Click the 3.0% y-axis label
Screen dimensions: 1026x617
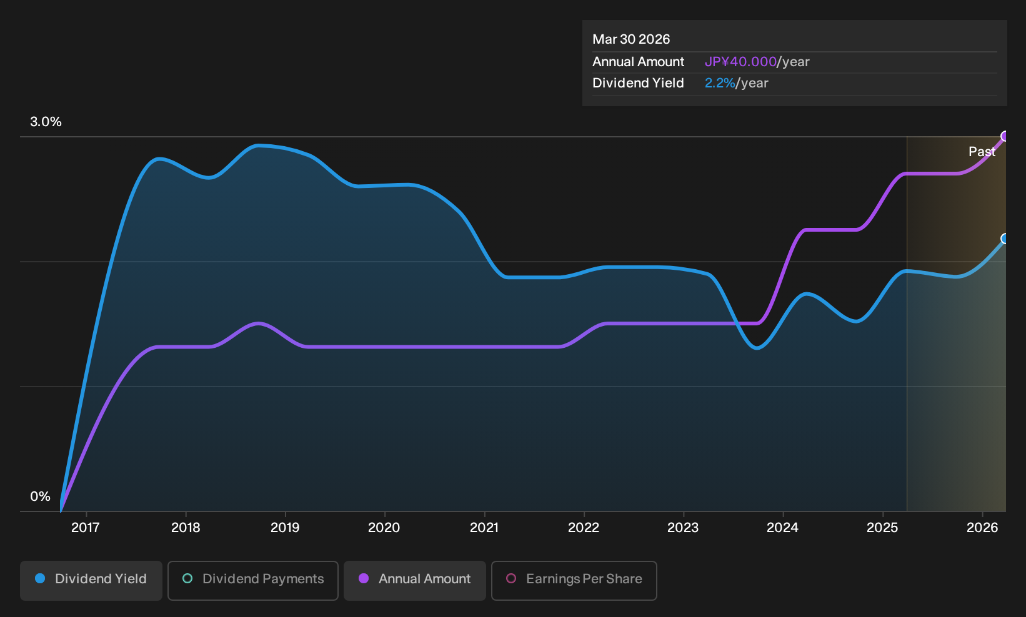[x=46, y=122]
